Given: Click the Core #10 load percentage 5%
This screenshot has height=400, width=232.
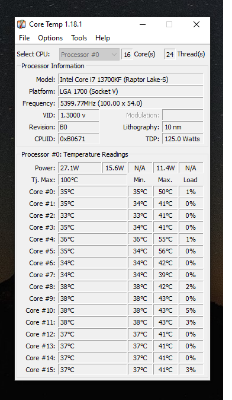Looking at the screenshot, I should click(x=191, y=310).
